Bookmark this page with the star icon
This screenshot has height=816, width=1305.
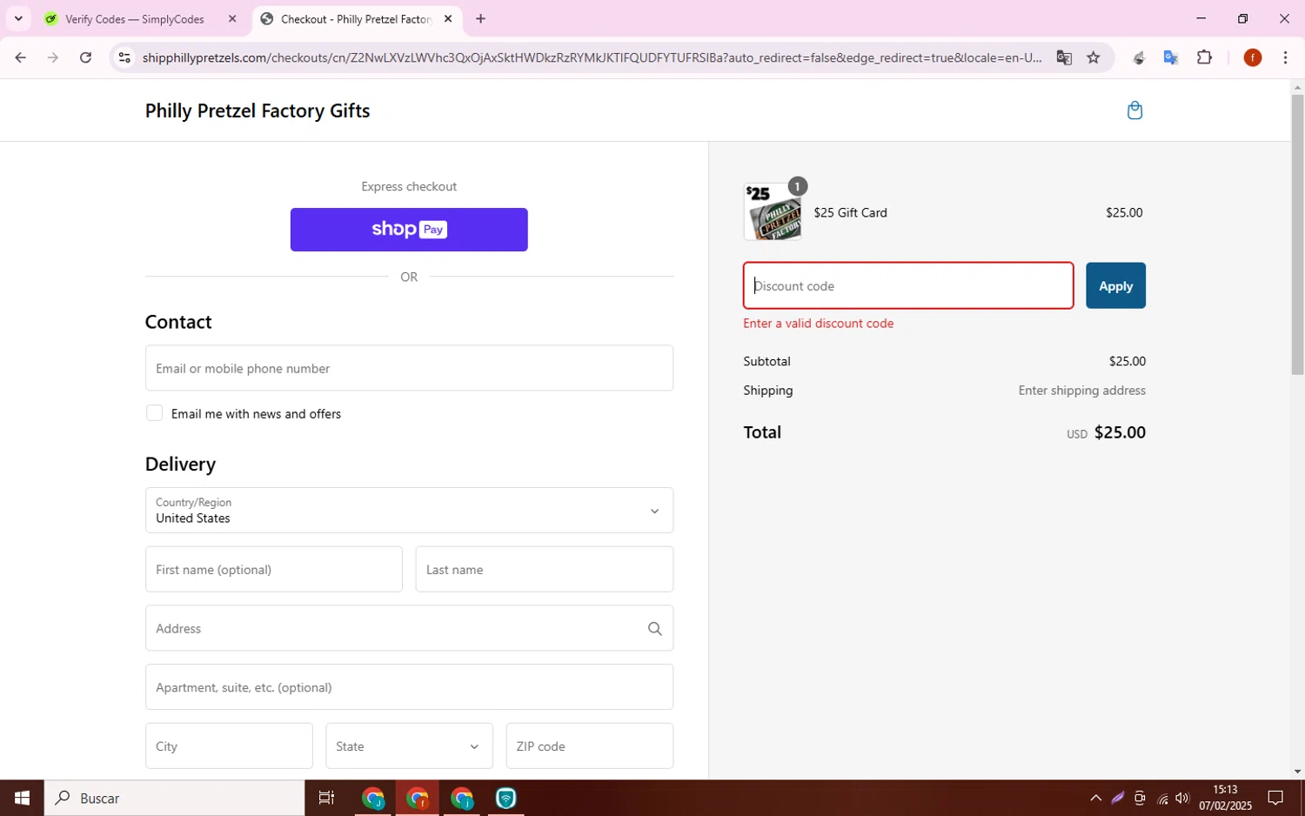[1094, 58]
